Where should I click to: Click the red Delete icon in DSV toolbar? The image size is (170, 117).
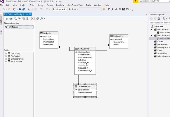point(32,19)
